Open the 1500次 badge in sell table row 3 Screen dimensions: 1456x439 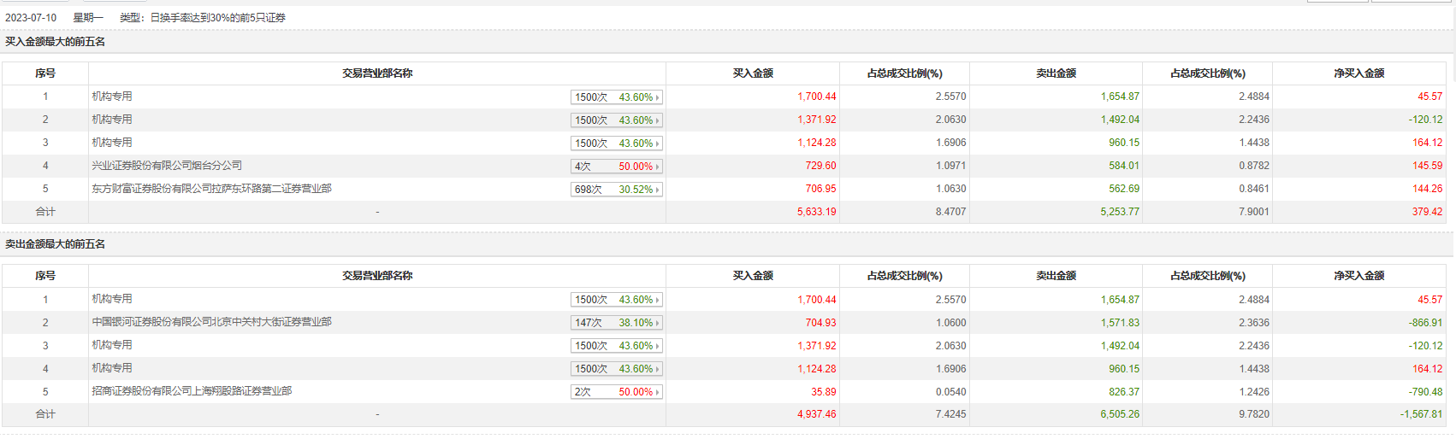point(616,346)
